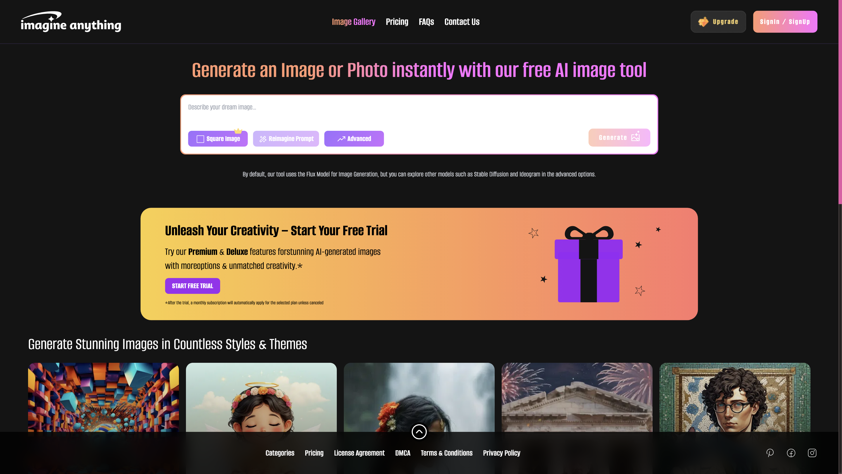Image resolution: width=842 pixels, height=474 pixels.
Task: Select the mosaic portrait thumbnail with glasses
Action: point(735,397)
